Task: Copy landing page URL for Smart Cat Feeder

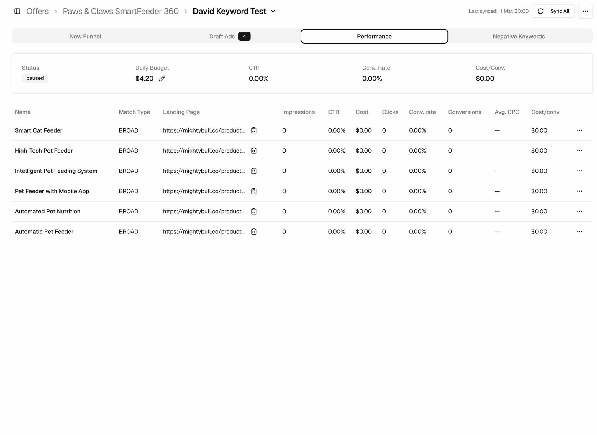Action: point(254,130)
